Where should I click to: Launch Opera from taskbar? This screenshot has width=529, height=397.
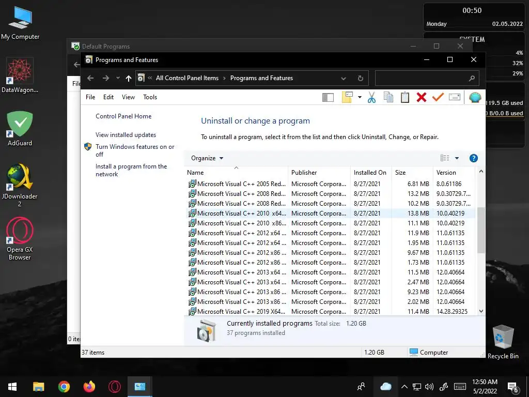pyautogui.click(x=114, y=387)
